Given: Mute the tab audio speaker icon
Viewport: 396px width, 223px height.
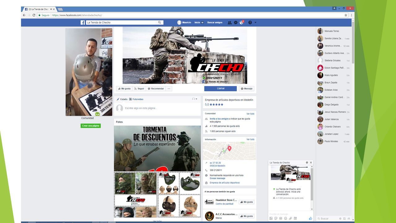Looking at the screenshot, I should (x=51, y=9).
